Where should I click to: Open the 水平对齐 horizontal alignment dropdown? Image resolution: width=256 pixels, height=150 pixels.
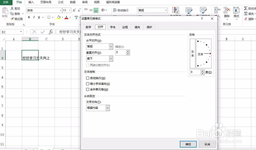tap(110, 46)
